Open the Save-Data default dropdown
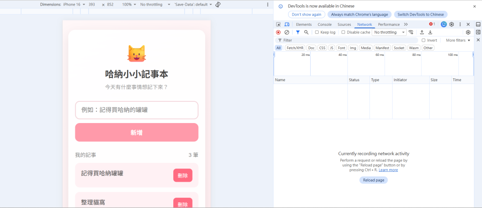The width and height of the screenshot is (482, 208). [x=193, y=5]
